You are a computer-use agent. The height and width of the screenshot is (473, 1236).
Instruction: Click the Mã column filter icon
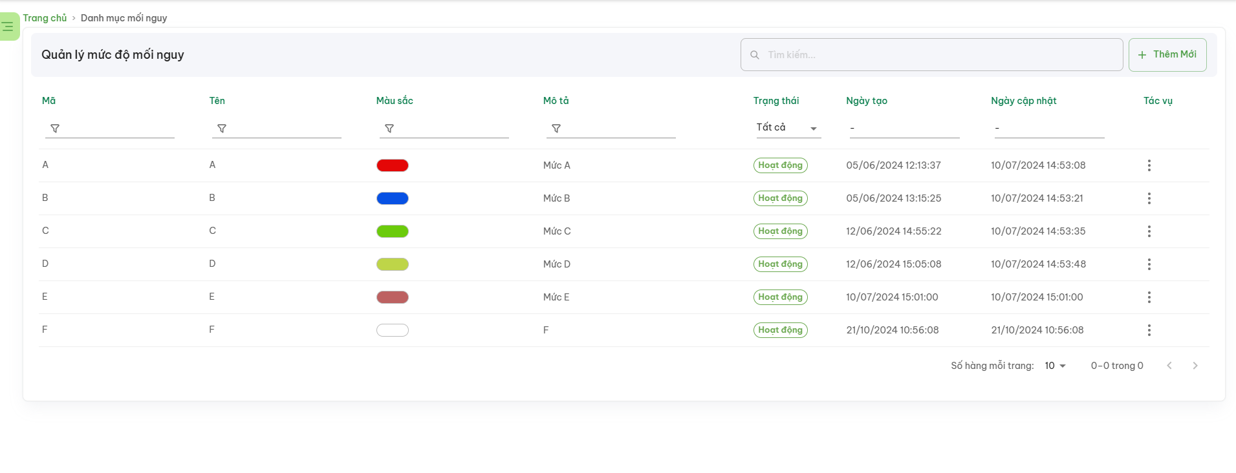(55, 129)
